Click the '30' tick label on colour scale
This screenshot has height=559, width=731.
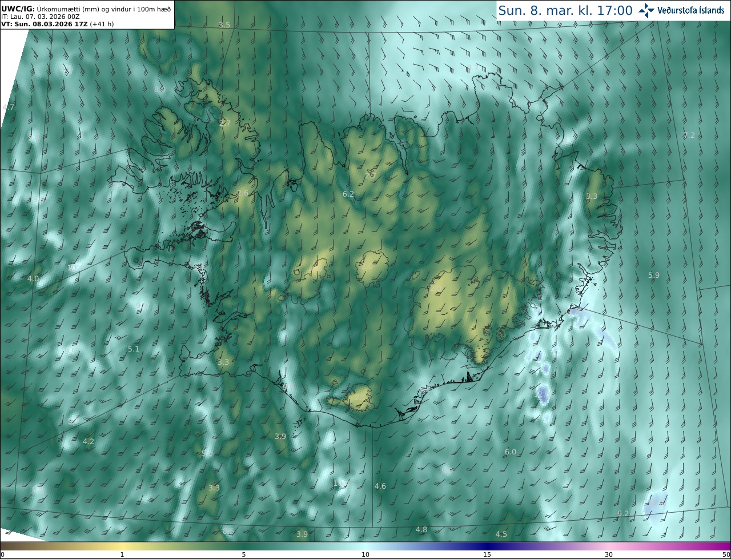(x=609, y=554)
